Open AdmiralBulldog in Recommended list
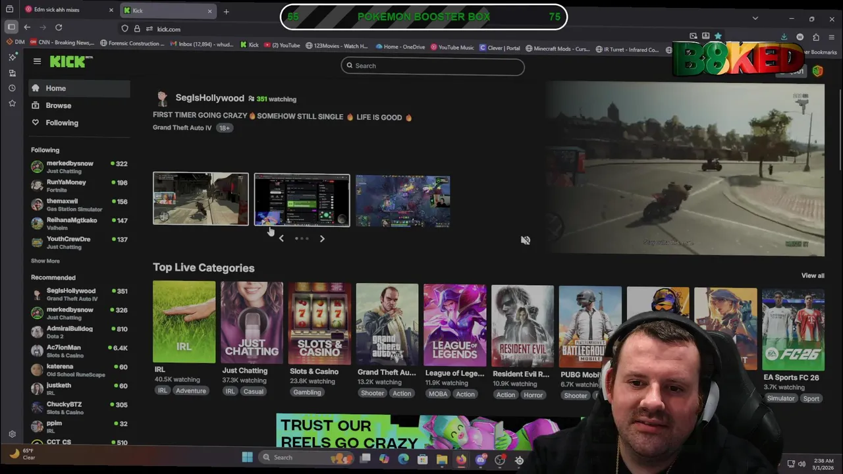Screen dimensions: 843x474 pyautogui.click(x=79, y=332)
